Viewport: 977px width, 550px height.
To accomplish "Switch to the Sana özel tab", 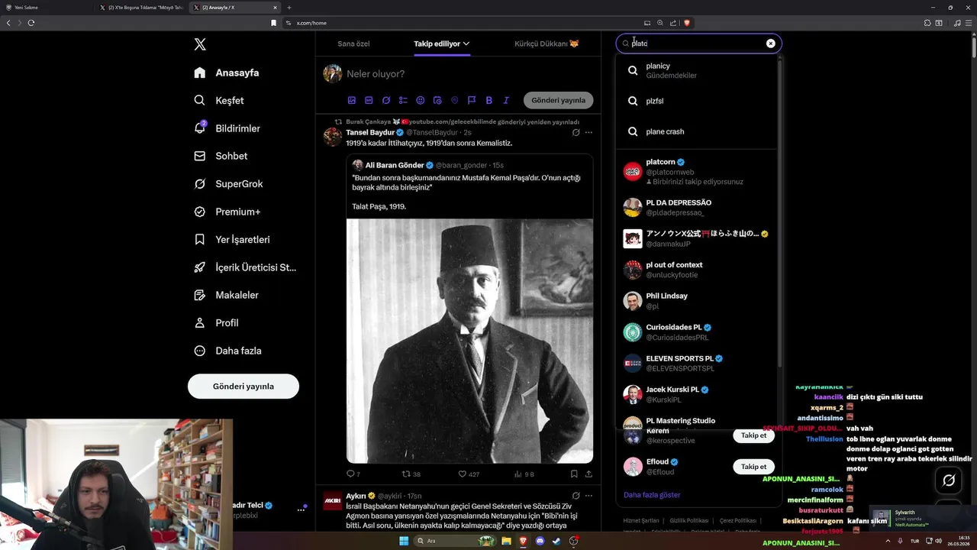I will point(353,44).
